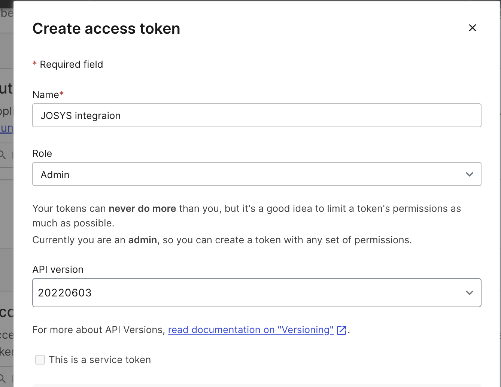Click the bold "never do more" text
The height and width of the screenshot is (387, 501).
click(142, 208)
